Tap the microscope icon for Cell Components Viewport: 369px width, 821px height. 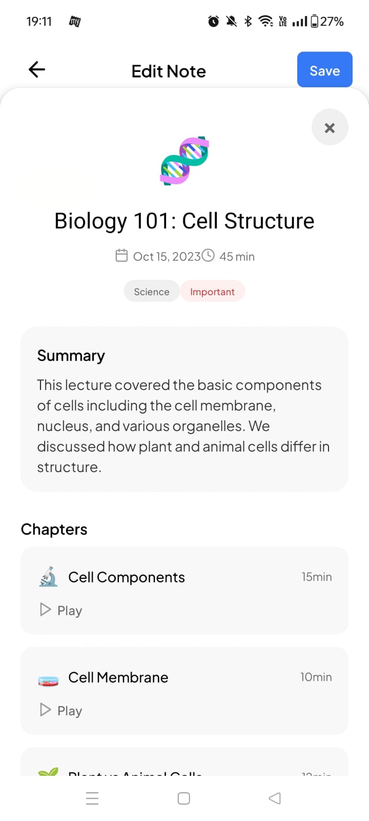[x=49, y=577]
